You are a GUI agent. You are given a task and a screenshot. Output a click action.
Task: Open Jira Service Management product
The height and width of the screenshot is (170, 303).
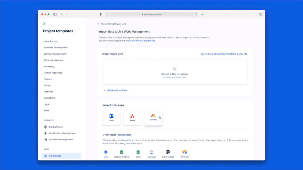pyautogui.click(x=60, y=133)
